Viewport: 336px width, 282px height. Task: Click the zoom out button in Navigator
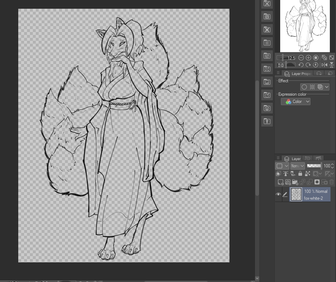point(301,58)
